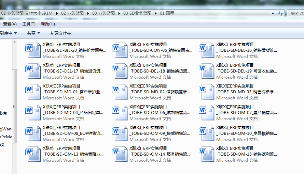Open the 查看(V) menu

coord(10,24)
